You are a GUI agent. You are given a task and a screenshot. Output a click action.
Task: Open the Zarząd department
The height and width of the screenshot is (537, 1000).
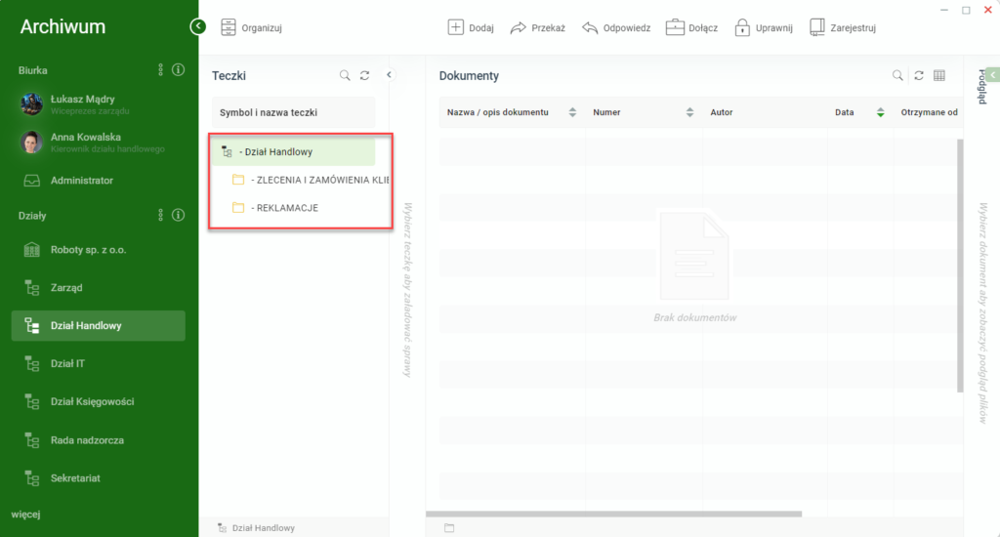coord(99,288)
